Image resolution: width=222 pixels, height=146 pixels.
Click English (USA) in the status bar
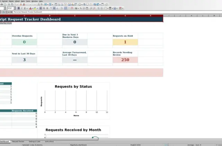[136, 145]
